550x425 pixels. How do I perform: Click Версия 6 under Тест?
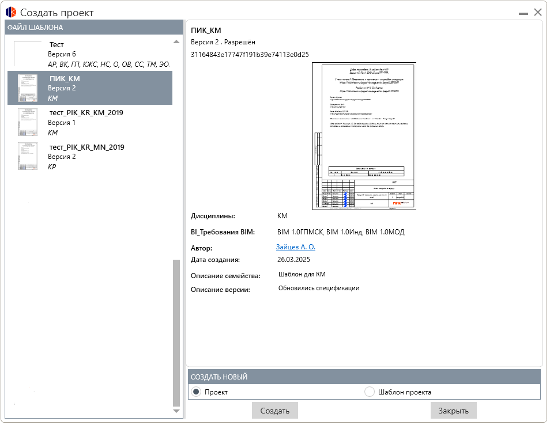tap(62, 54)
